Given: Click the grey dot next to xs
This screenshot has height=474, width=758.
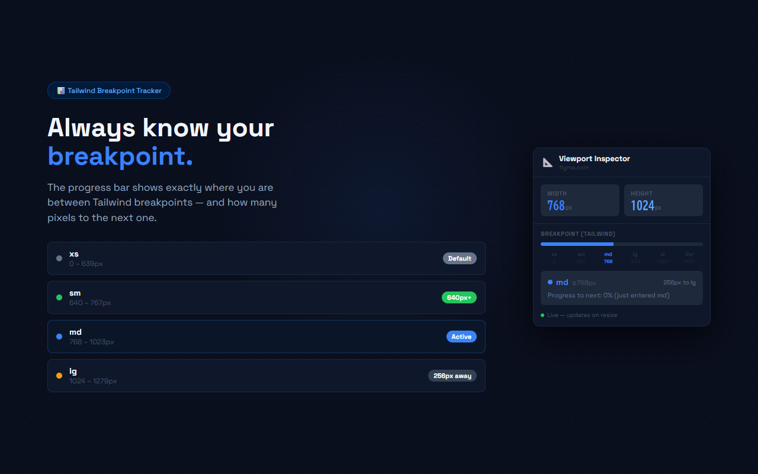Looking at the screenshot, I should click(x=59, y=258).
